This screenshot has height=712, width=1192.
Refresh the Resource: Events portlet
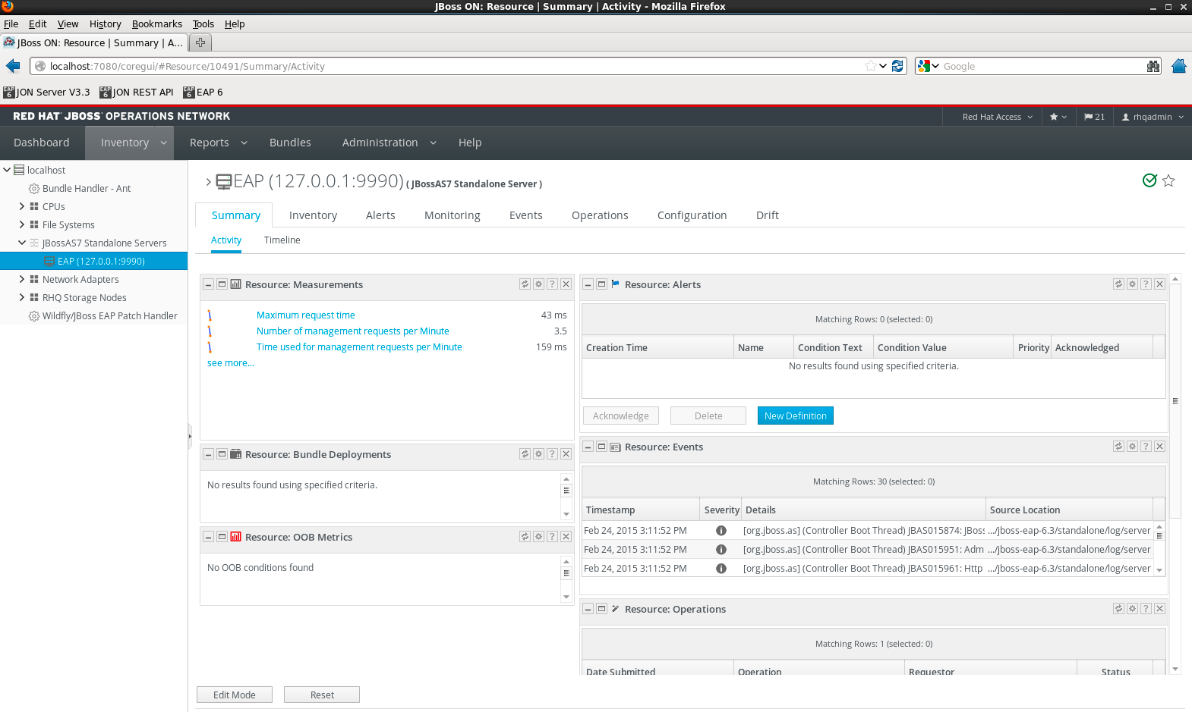[1118, 447]
